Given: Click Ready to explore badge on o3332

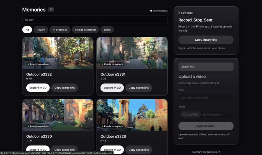Looking at the screenshot, I should click(x=38, y=64).
